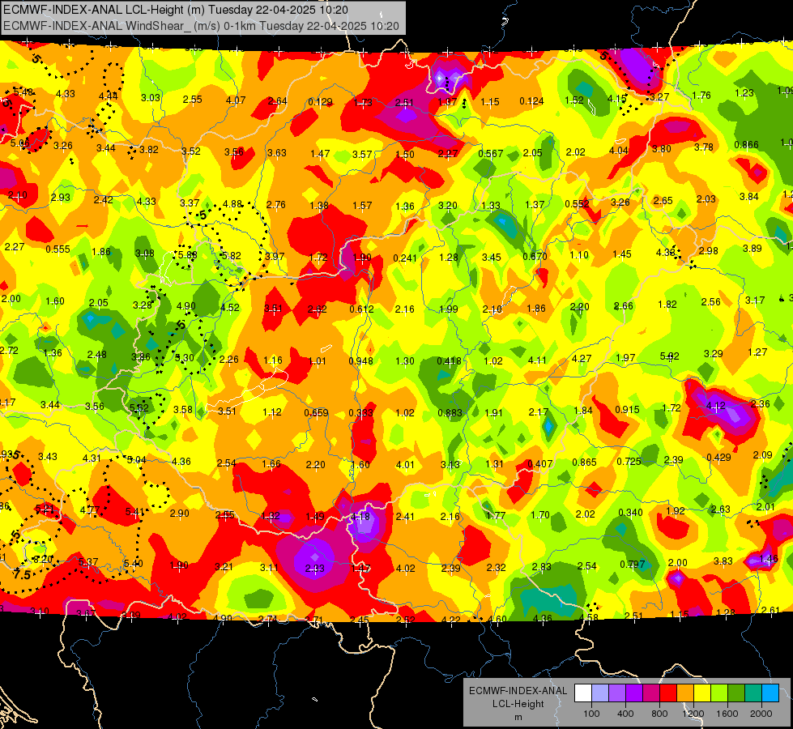793x729 pixels.
Task: Select the map value 0.883
Action: pyautogui.click(x=450, y=413)
